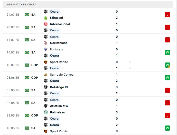The width and height of the screenshot is (177, 135).
Task: Click win badge for Sport Recife cup match
Action: coord(167,65)
